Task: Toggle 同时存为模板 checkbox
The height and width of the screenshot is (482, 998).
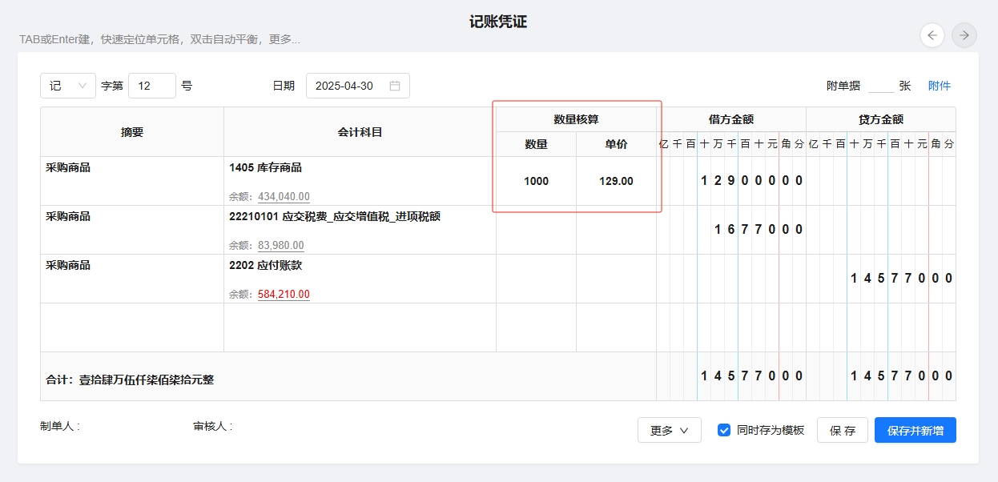Action: [x=724, y=430]
